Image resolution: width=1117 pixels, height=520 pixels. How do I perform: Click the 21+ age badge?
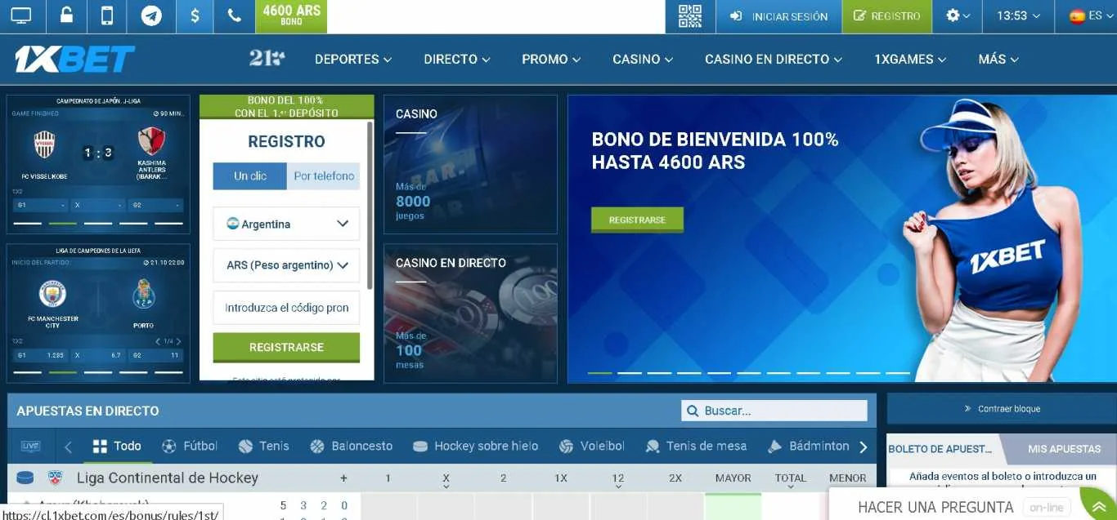(x=267, y=58)
